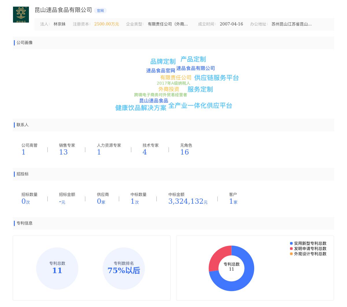The image size is (347, 307).
Task: Toggle 外观设计专利总数 legend entry
Action: tap(310, 254)
